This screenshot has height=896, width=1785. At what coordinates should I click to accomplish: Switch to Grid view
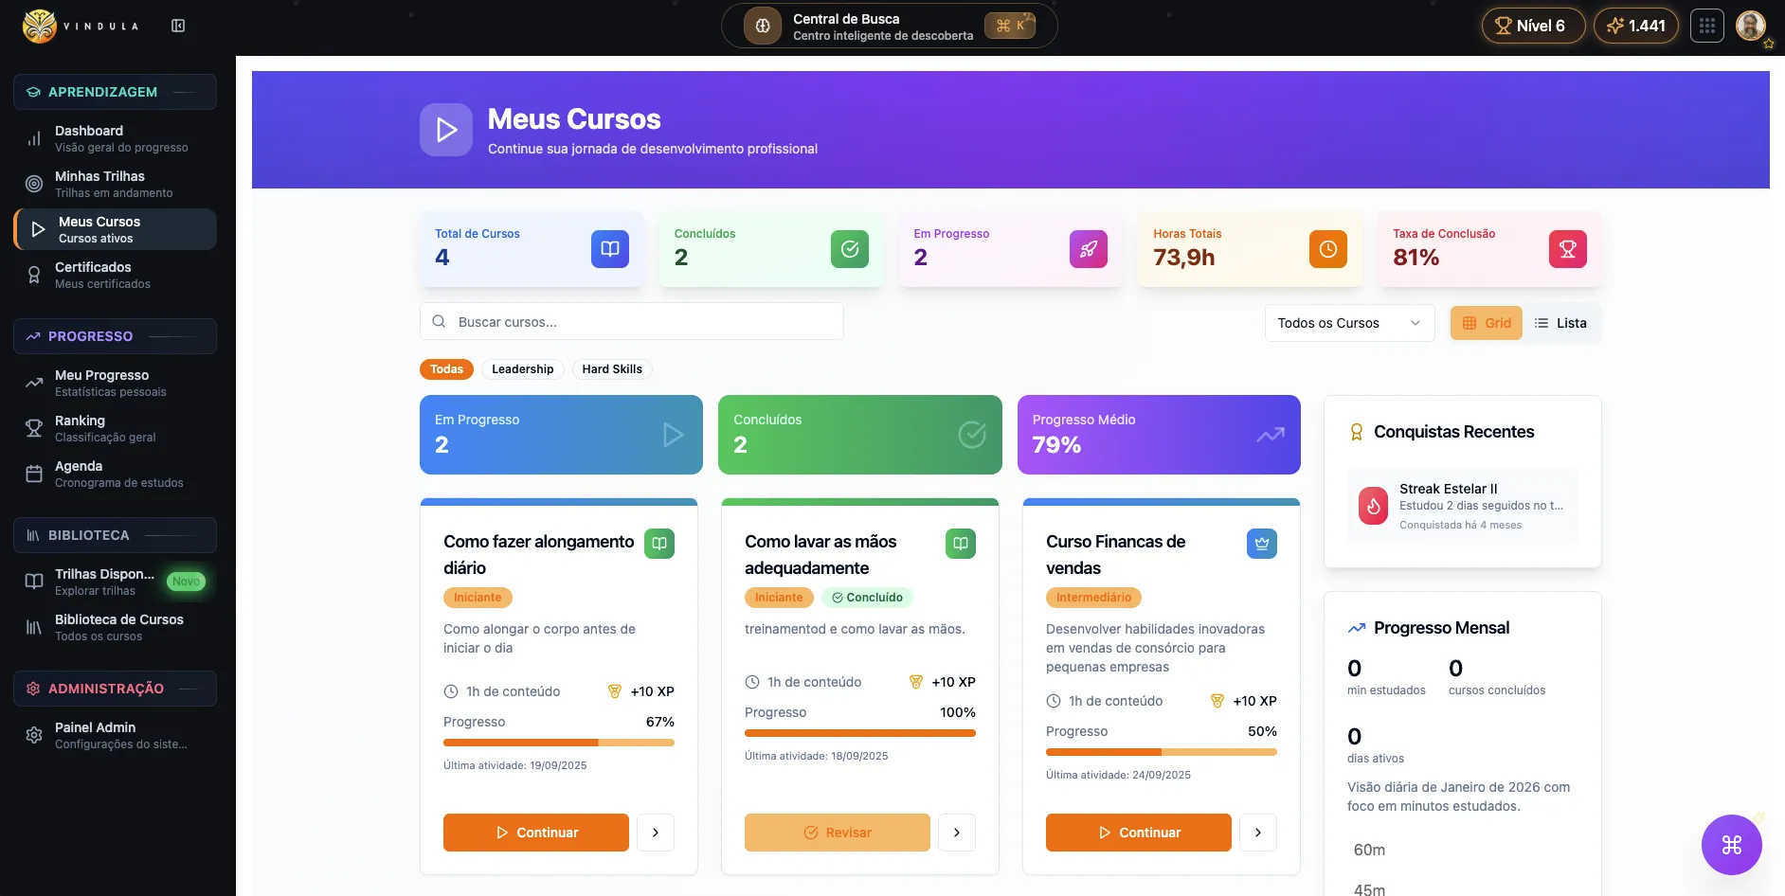point(1486,323)
